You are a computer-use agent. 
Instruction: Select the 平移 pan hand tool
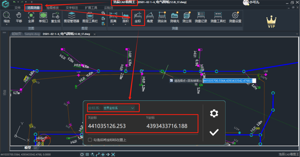[19, 17]
